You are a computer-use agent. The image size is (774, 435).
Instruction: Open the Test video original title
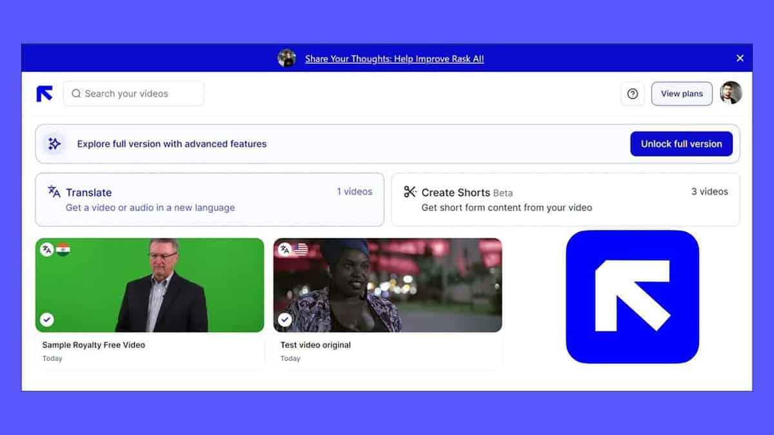point(315,345)
